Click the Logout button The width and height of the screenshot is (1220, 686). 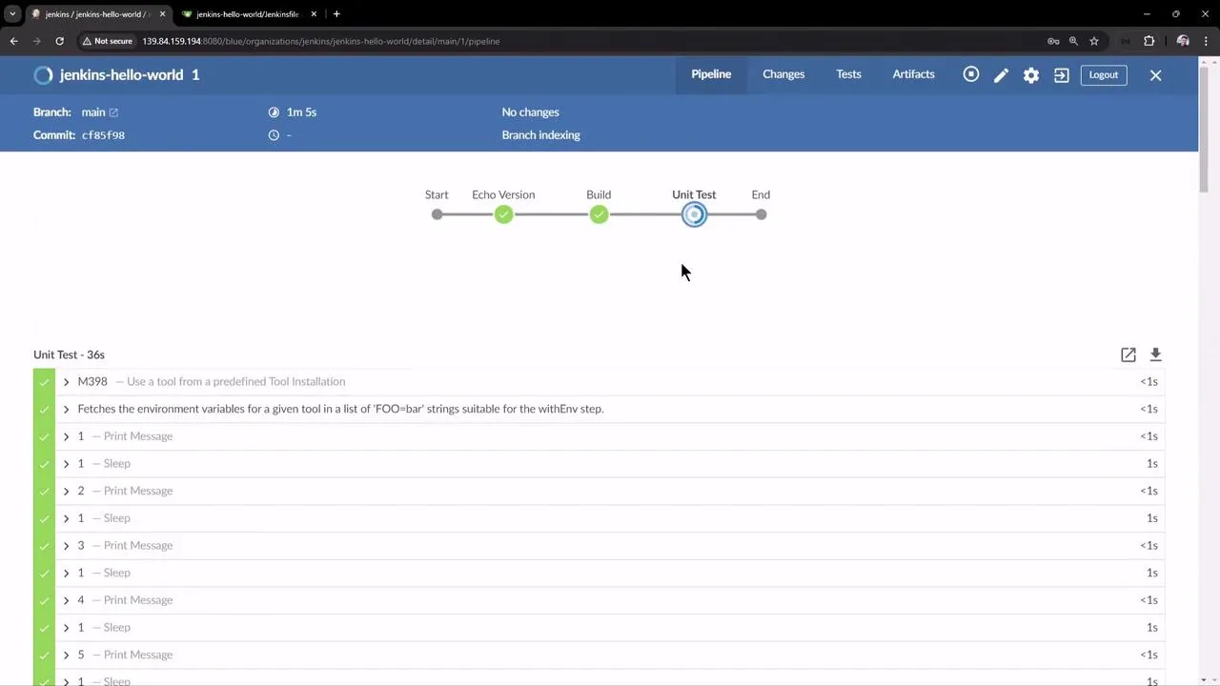pos(1103,74)
